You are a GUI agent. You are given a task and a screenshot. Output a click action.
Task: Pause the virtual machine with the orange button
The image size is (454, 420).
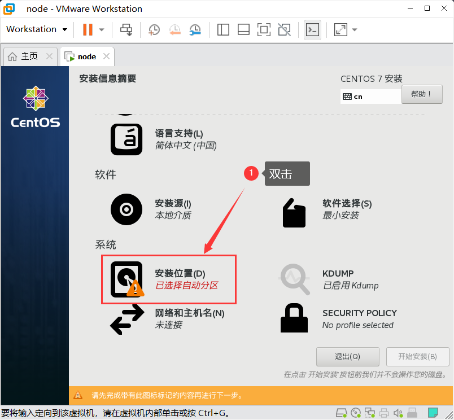(88, 29)
